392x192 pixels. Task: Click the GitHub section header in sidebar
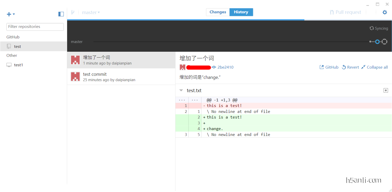pos(13,37)
